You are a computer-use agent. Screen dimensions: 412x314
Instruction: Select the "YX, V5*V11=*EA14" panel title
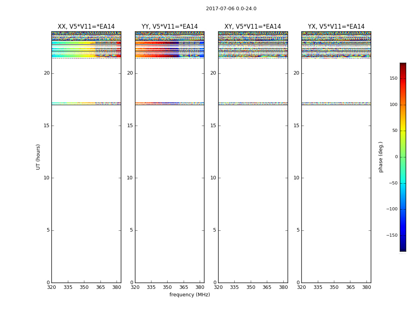coord(336,27)
